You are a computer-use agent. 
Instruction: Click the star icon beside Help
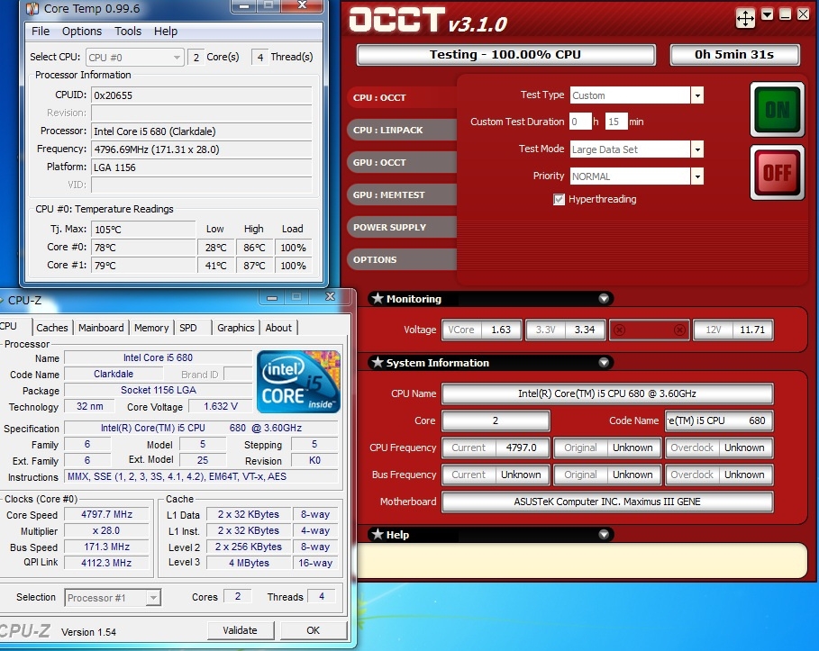(x=378, y=535)
